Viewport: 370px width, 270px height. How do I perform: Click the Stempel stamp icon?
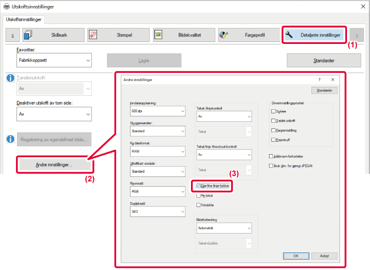[x=93, y=35]
